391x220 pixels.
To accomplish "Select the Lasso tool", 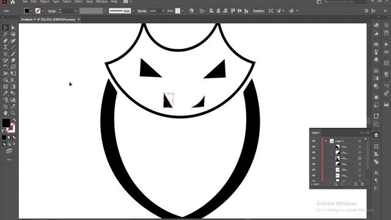I will (13, 34).
